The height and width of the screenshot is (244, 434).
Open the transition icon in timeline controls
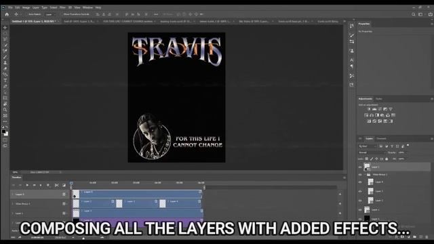tap(64, 185)
